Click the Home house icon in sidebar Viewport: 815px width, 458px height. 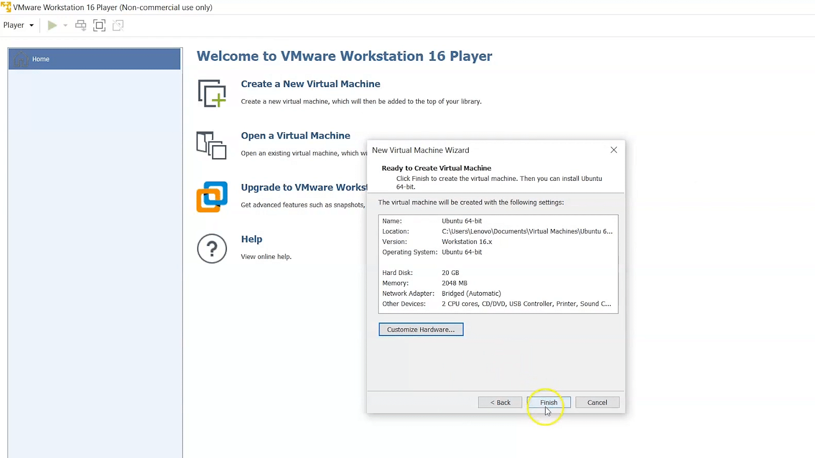[21, 59]
